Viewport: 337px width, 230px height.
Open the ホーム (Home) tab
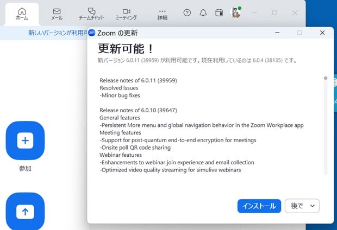[22, 14]
